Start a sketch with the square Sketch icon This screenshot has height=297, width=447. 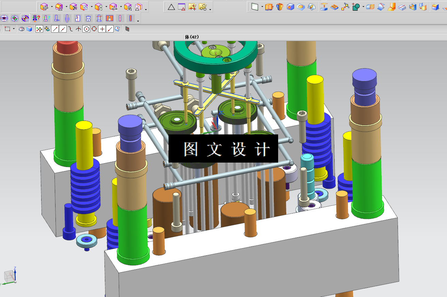[255, 7]
